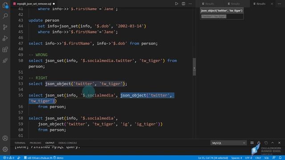Screen dimensions: 285x160
Task: Open the Source Control view
Action: coord(5,27)
